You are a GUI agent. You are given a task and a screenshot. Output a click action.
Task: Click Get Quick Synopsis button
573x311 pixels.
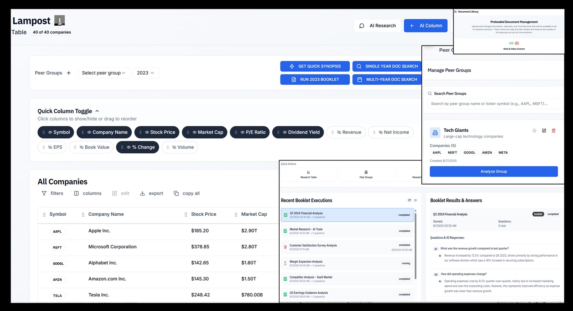pos(315,66)
